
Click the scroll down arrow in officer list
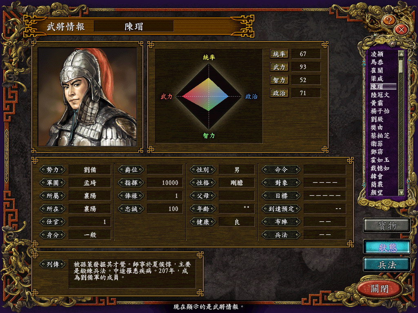pos(401,192)
